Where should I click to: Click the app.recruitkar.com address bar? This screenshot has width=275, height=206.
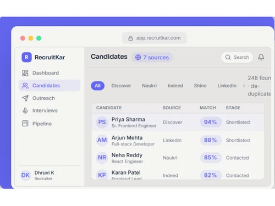point(155,38)
